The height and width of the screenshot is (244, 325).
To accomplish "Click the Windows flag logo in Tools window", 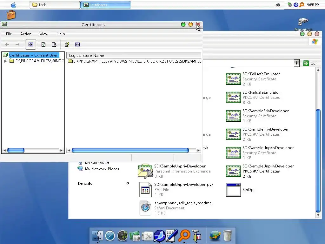I will tap(315, 42).
